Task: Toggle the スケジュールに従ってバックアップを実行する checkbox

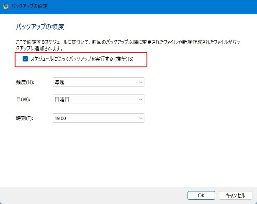Action: point(26,59)
